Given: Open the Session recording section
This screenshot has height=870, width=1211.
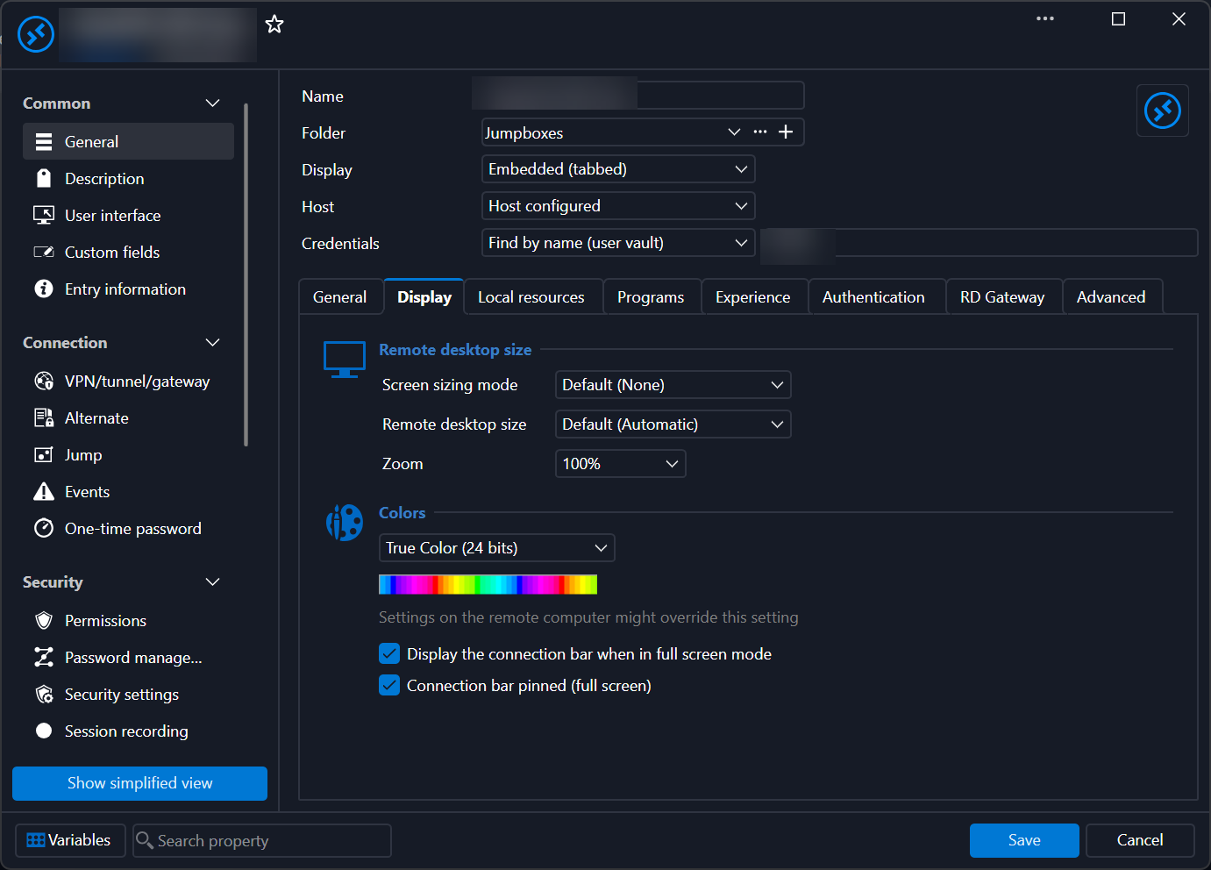Looking at the screenshot, I should click(x=128, y=731).
